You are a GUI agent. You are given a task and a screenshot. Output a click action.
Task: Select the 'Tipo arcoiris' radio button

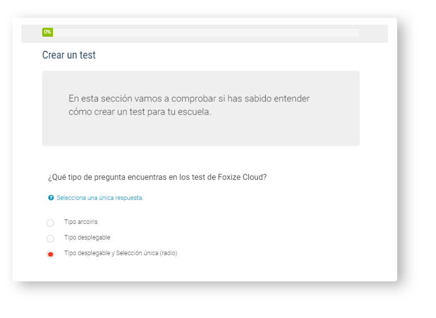click(x=50, y=223)
